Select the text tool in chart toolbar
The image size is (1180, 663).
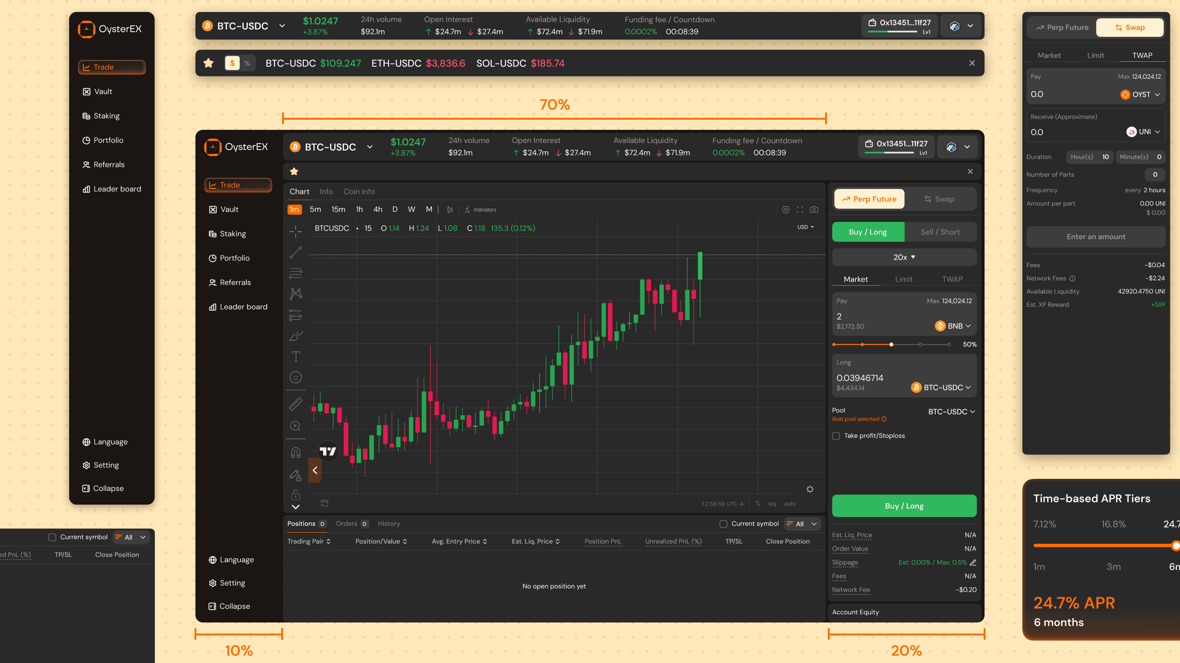pyautogui.click(x=295, y=356)
